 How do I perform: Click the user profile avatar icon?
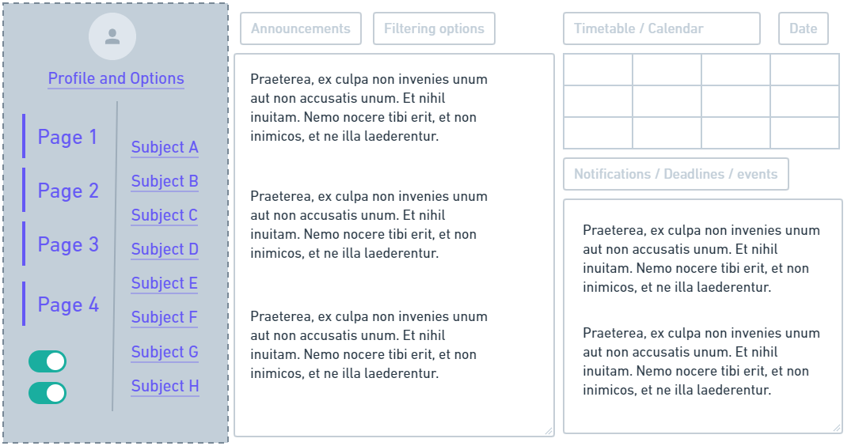[112, 36]
